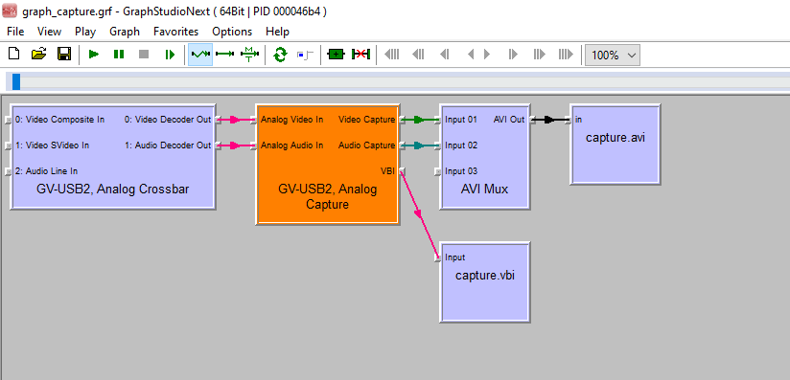Open a graph file with folder icon
790x380 pixels.
(38, 55)
